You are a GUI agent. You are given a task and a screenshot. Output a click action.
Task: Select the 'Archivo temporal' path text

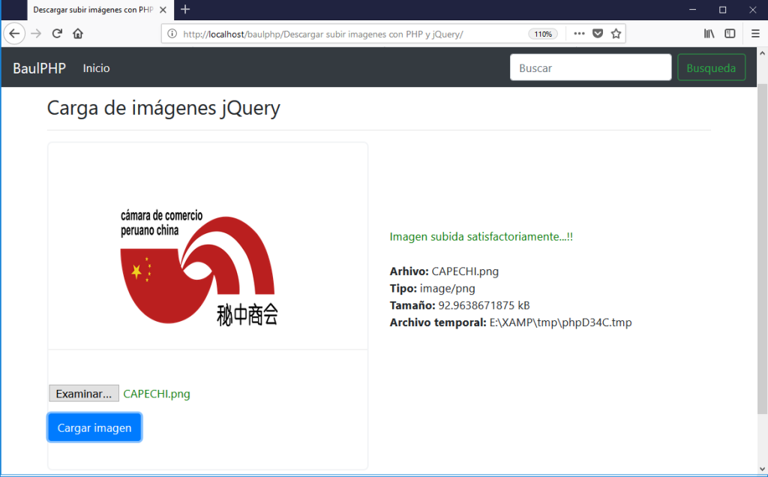[511, 322]
